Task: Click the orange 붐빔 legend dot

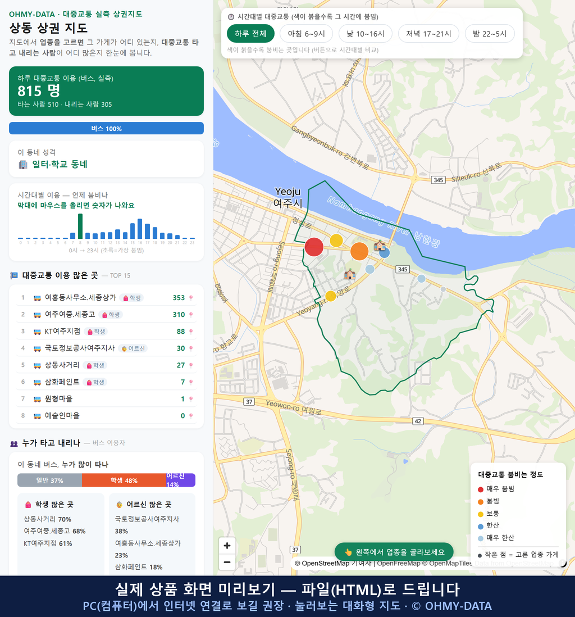Action: (480, 502)
